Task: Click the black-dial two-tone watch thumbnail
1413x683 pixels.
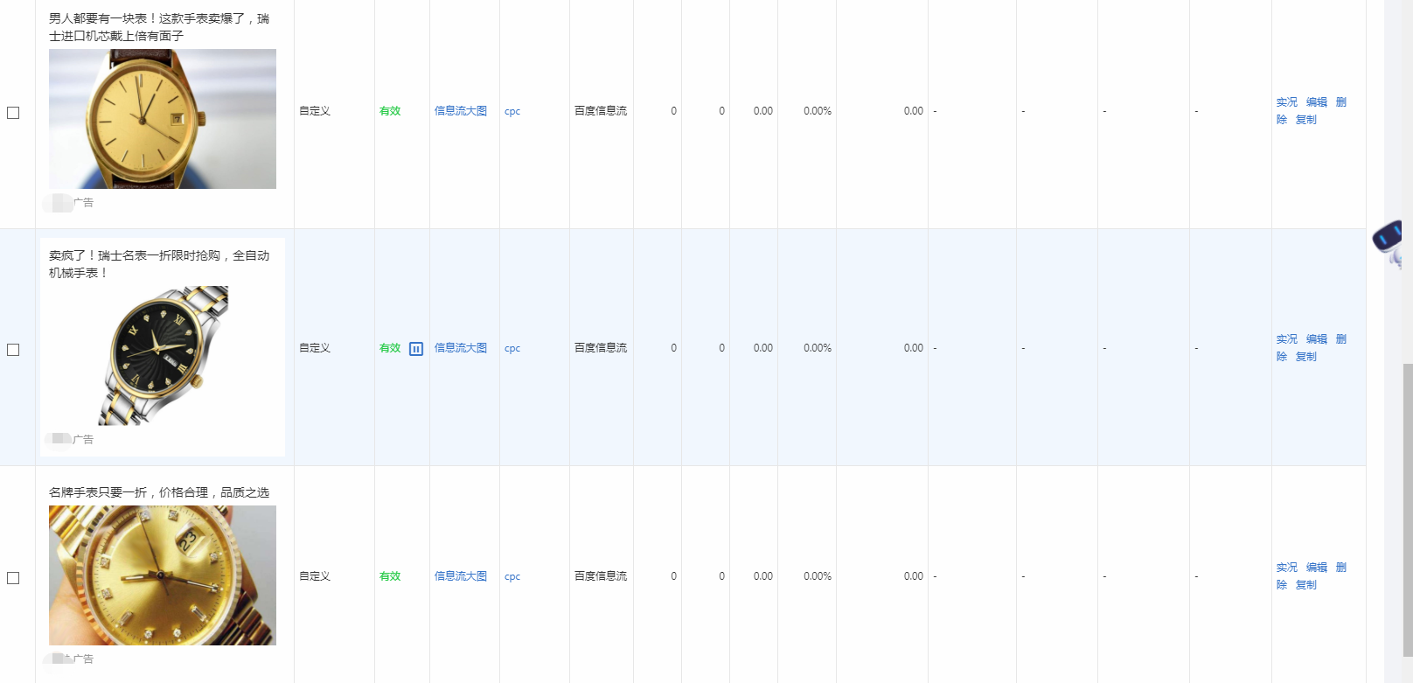Action: click(163, 355)
